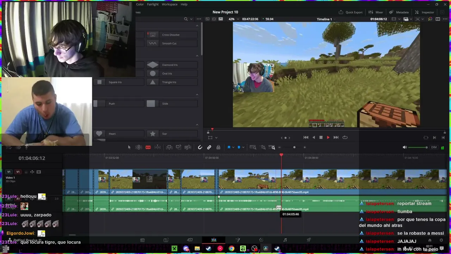The image size is (451, 254).
Task: Click the Full Extent Zoom button
Action: tap(253, 147)
